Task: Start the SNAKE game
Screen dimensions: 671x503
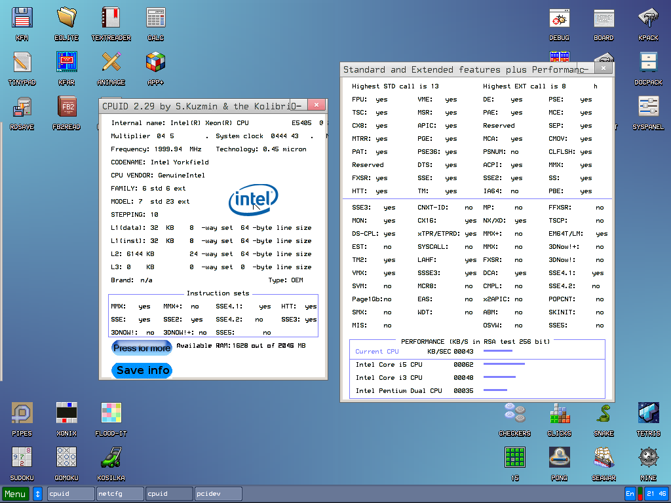Action: point(604,413)
